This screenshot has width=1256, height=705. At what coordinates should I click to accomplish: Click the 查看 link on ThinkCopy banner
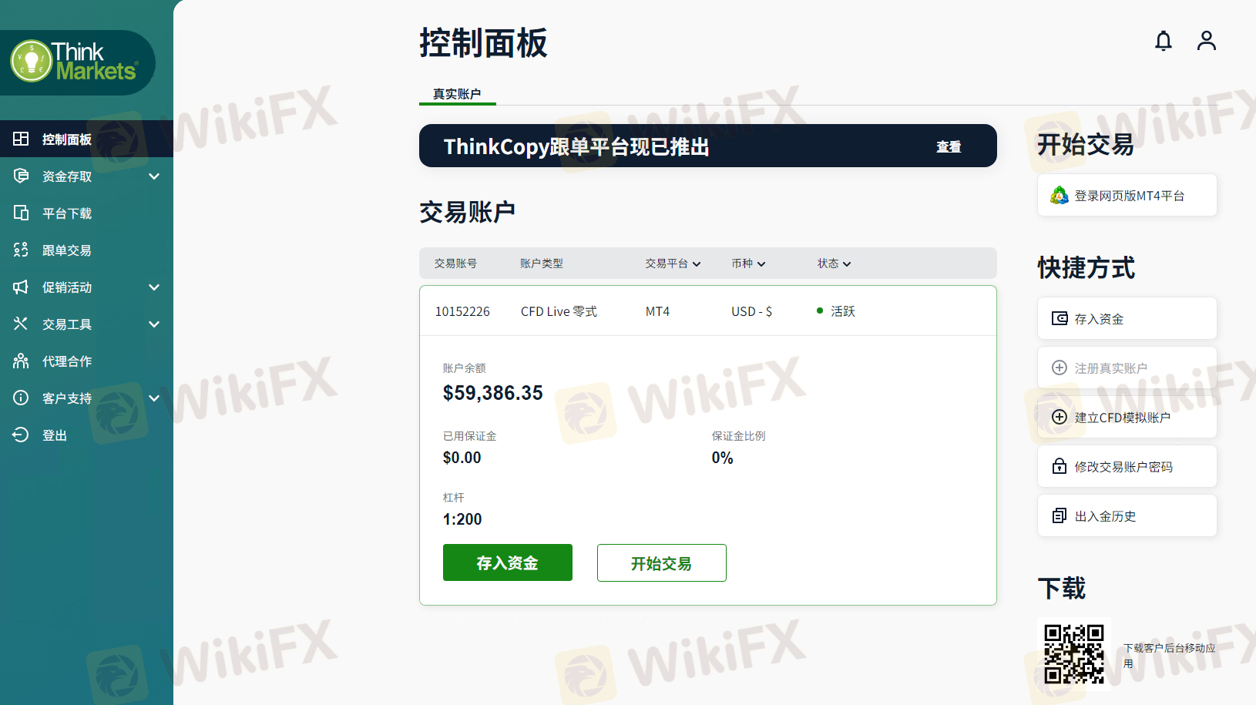click(949, 146)
